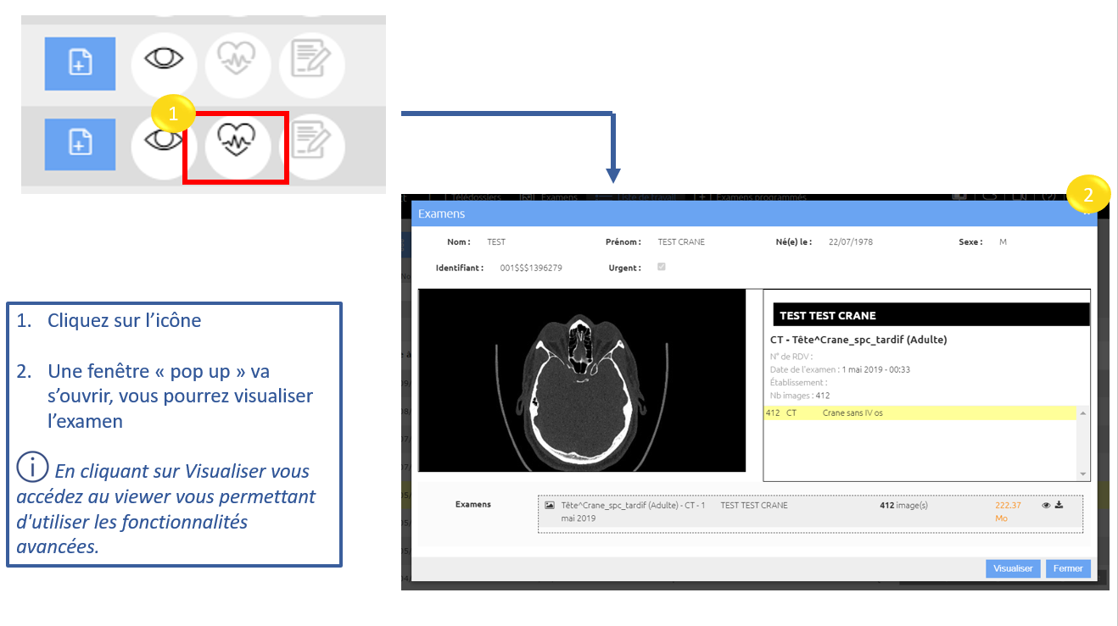The height and width of the screenshot is (626, 1118).
Task: Click the Fermer button
Action: (x=1068, y=568)
